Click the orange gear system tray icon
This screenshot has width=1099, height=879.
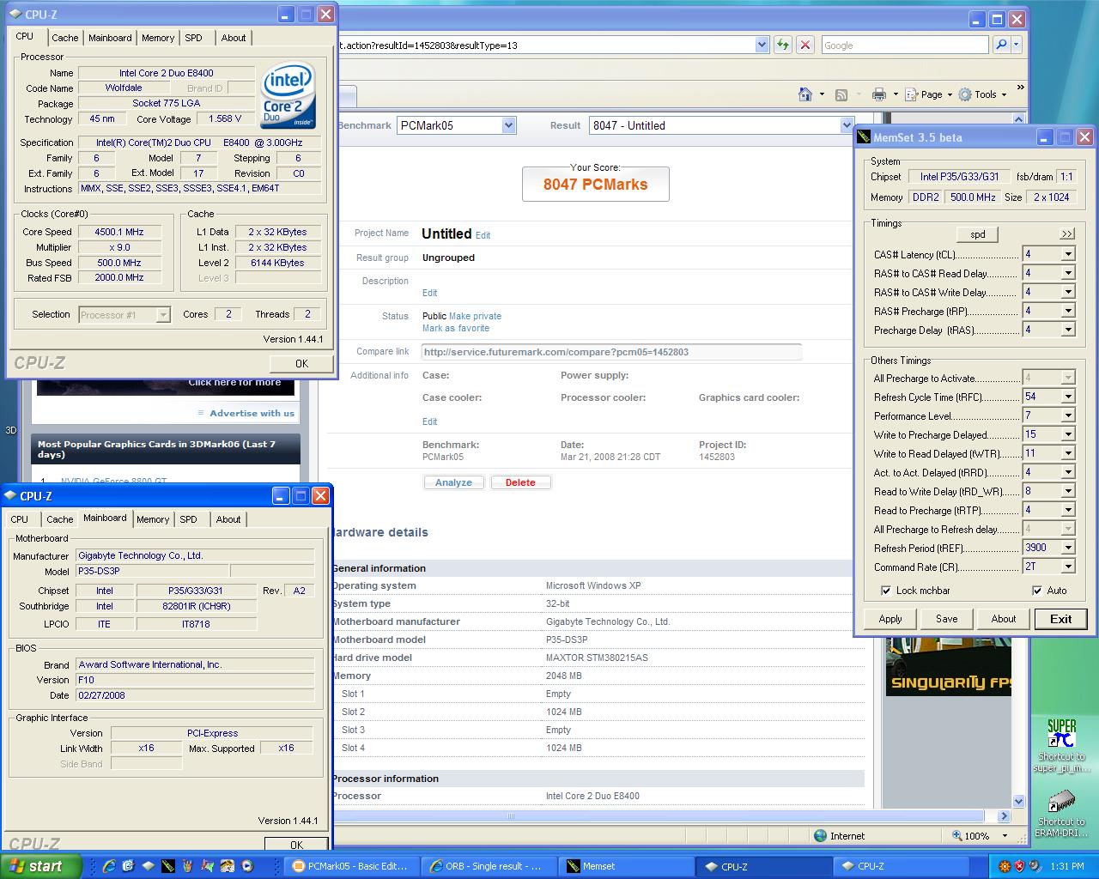pyautogui.click(x=1005, y=866)
